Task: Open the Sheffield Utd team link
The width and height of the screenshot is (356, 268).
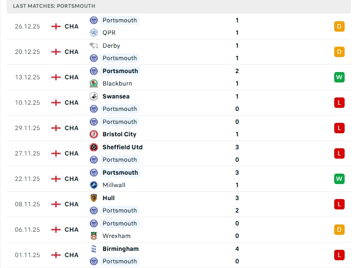Action: pos(122,147)
